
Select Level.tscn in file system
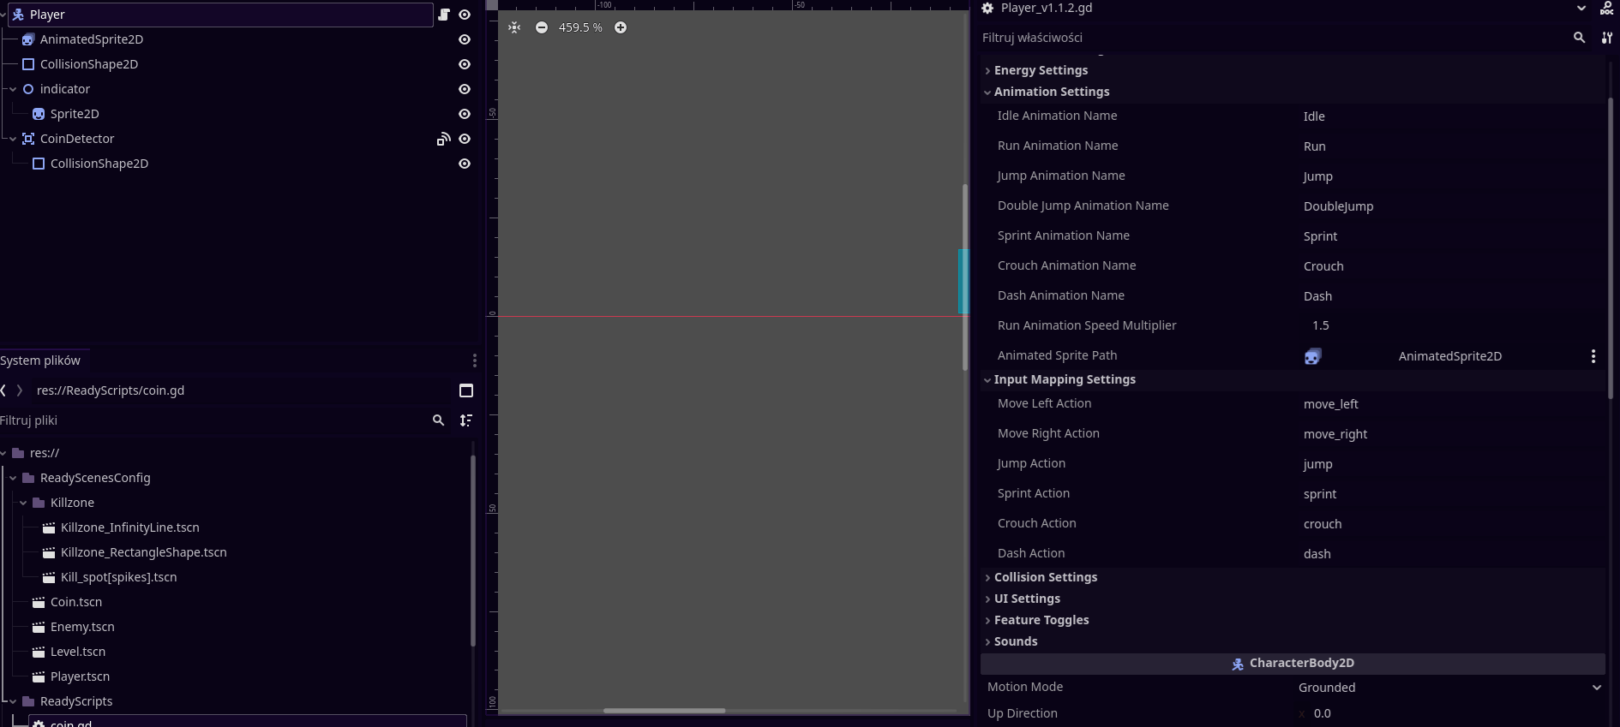[77, 652]
